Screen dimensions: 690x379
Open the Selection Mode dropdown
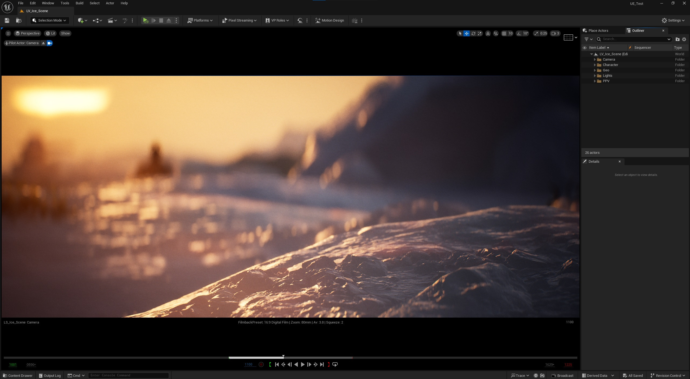click(50, 20)
